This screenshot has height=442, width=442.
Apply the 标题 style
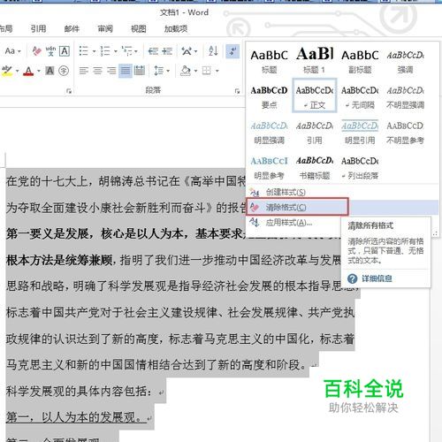point(270,61)
